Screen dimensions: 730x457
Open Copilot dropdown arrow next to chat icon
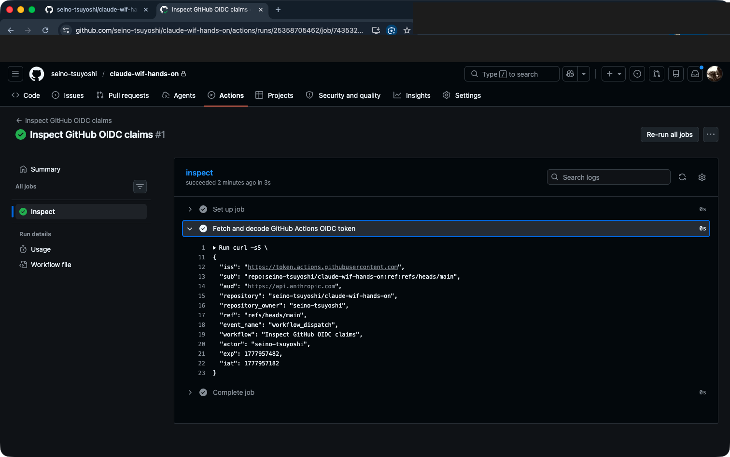tap(584, 74)
